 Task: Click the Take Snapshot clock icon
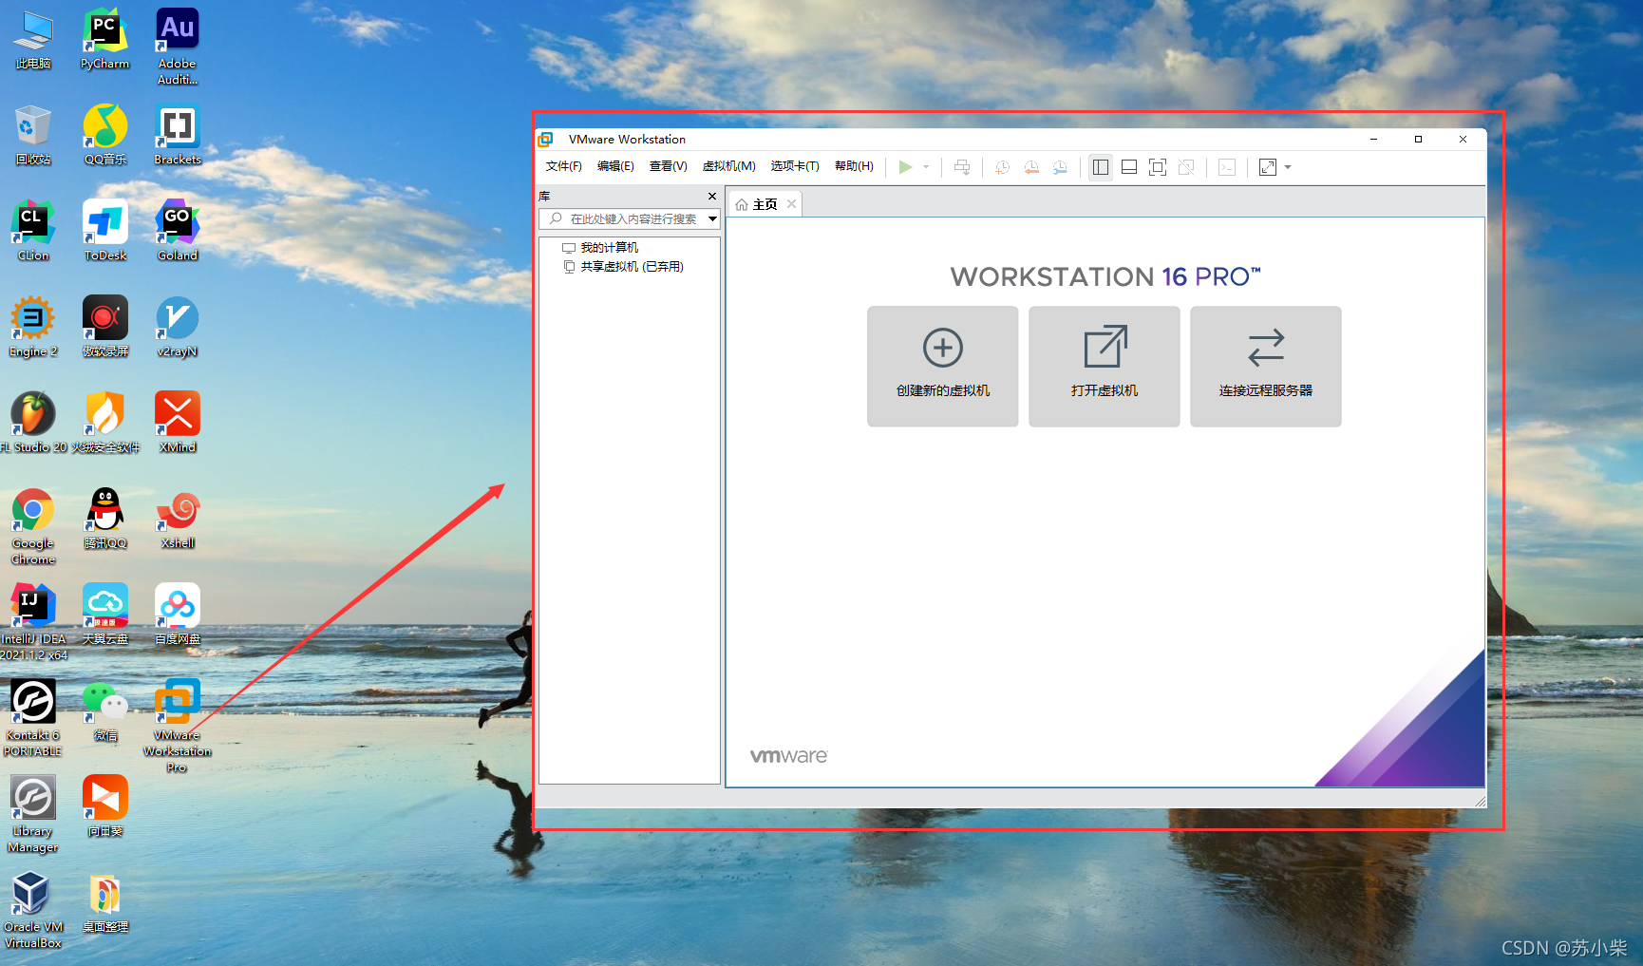[1002, 167]
